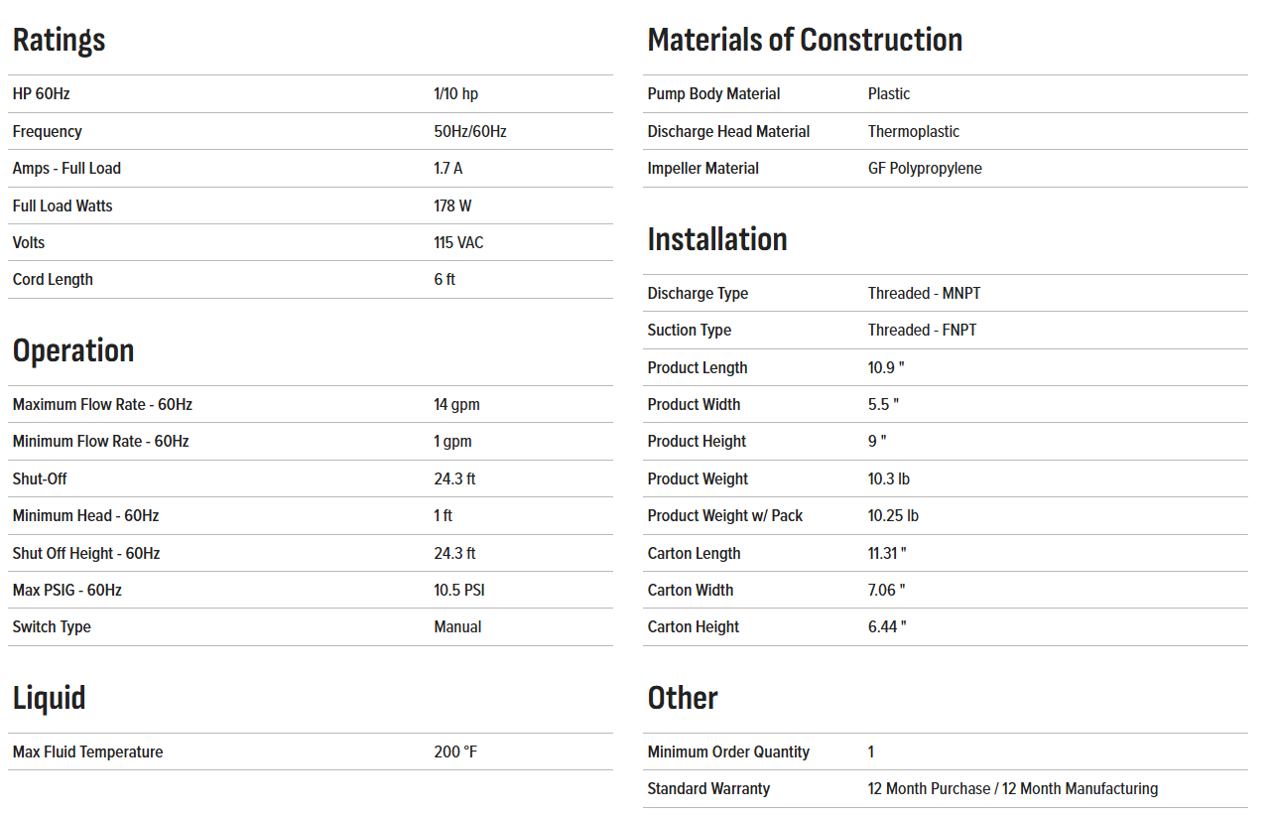Click the Maximum Flow Rate - 60Hz label

coord(102,404)
